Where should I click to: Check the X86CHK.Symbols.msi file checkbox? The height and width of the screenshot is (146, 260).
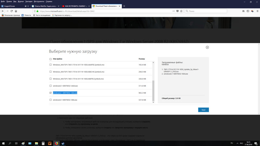[50, 72]
